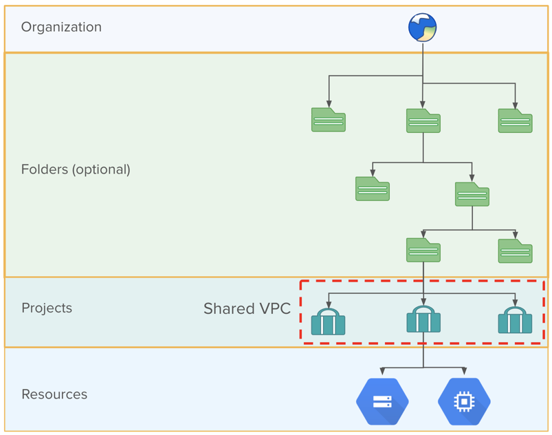This screenshot has height=435, width=552.
Task: Click the Shared VPC text label
Action: (x=247, y=308)
